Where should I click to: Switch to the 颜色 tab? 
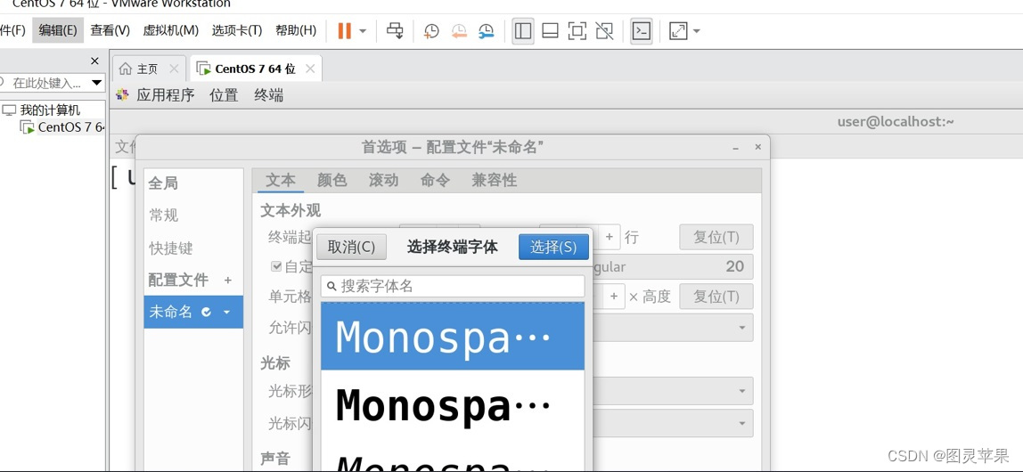[x=332, y=180]
